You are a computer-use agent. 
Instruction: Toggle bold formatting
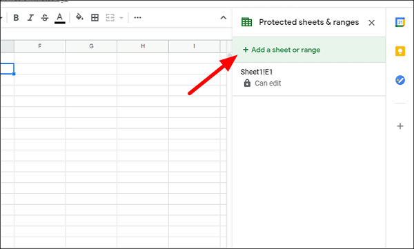coord(16,18)
